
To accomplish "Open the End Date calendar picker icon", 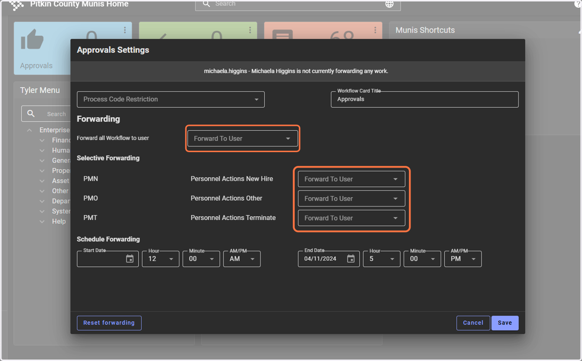I will pos(351,259).
